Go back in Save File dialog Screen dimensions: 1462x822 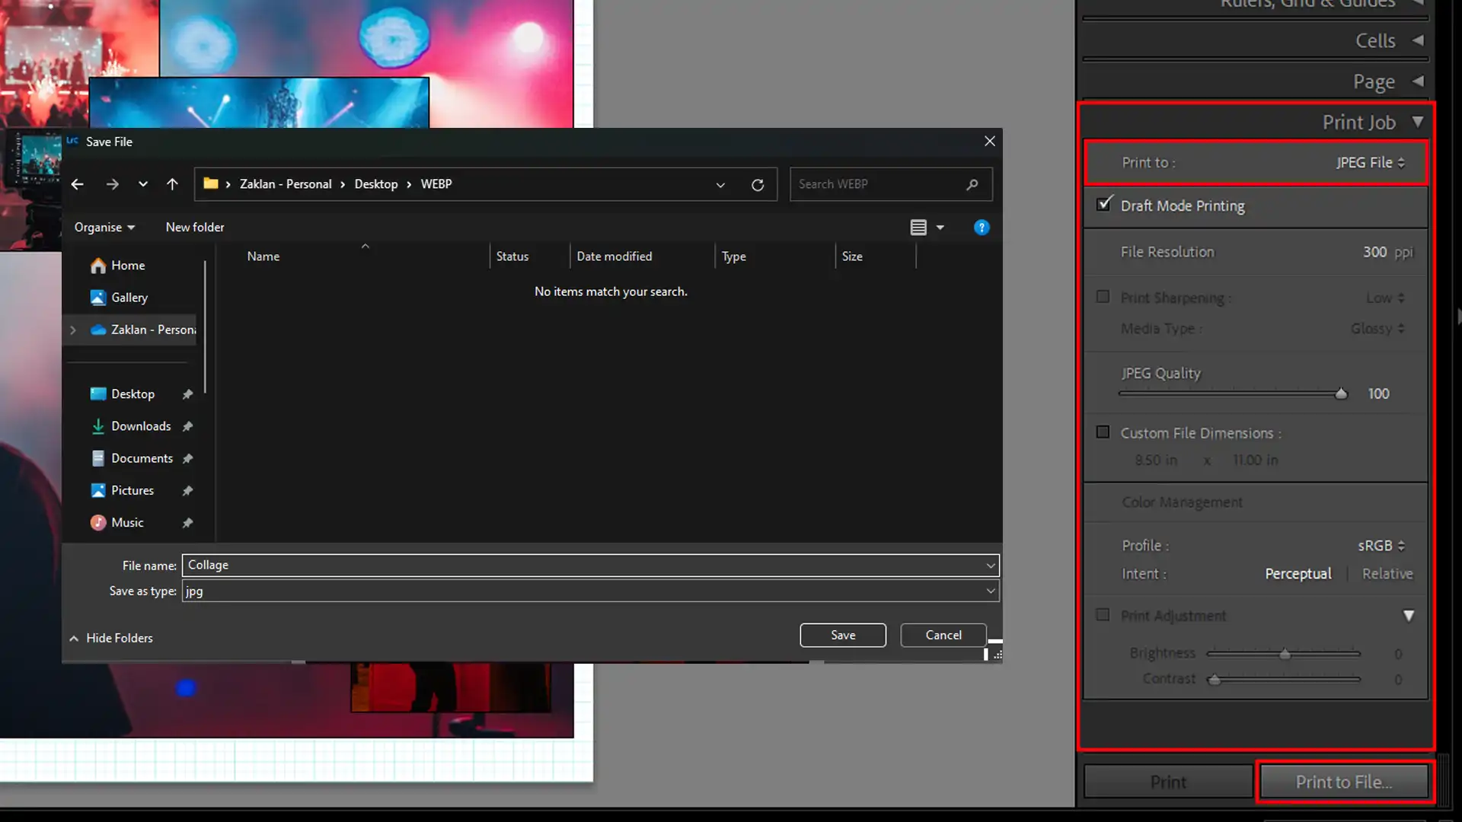point(77,184)
